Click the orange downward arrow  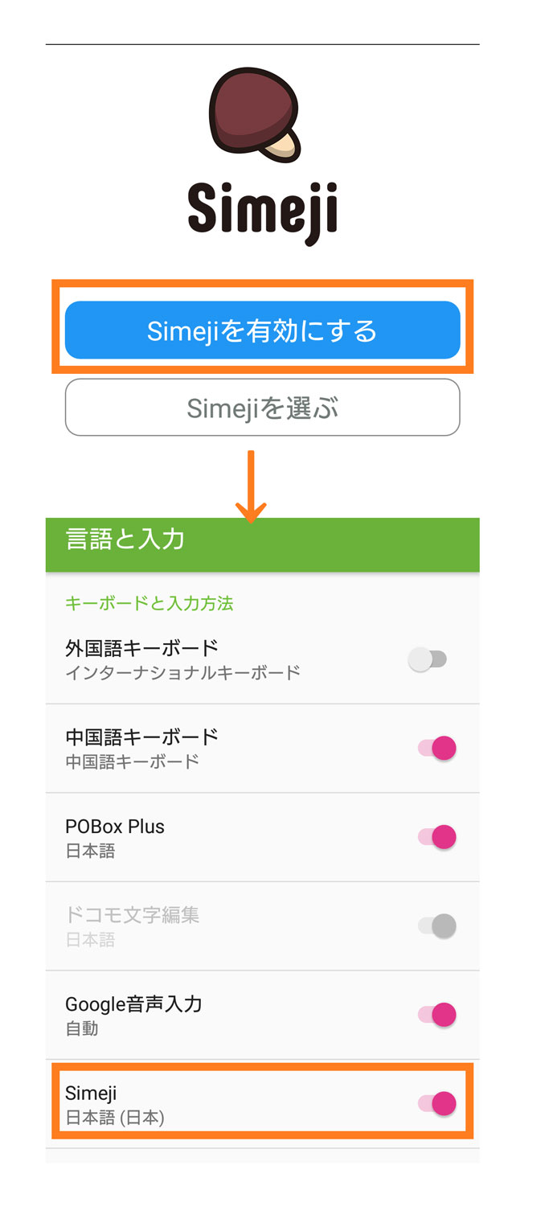251,486
